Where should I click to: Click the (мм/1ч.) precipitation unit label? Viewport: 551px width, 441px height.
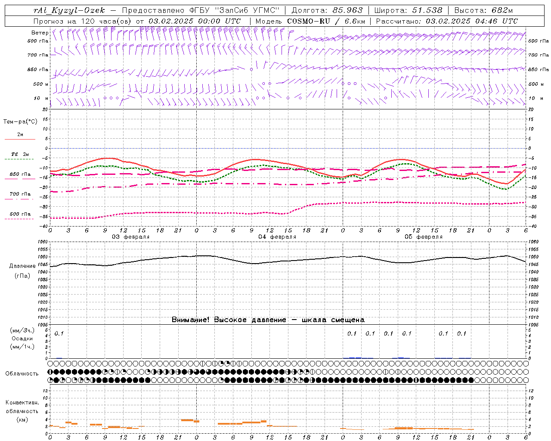(x=22, y=347)
